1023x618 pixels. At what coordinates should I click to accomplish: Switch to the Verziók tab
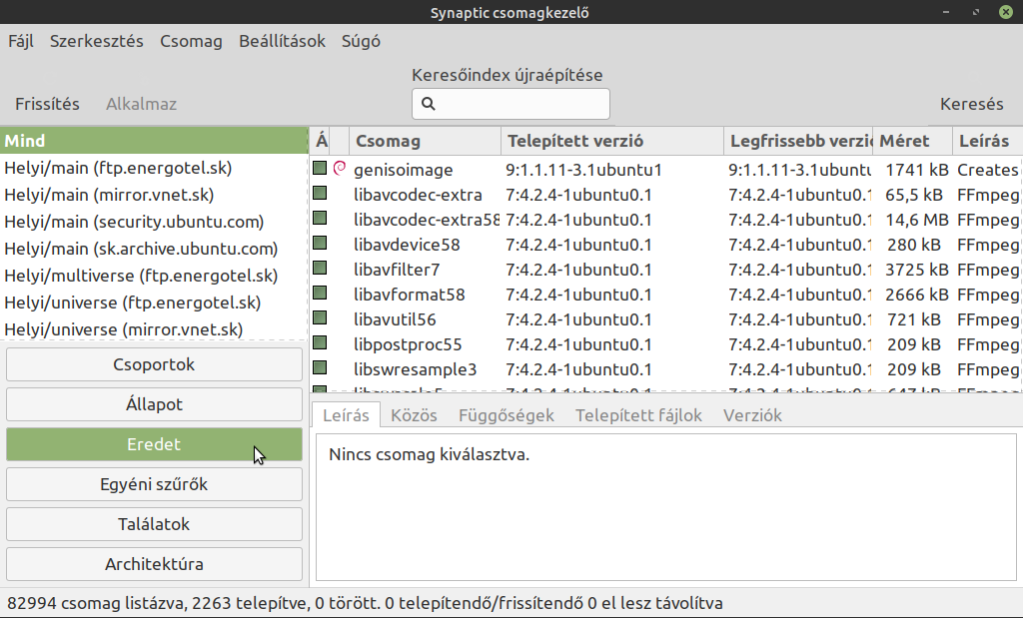click(x=752, y=415)
